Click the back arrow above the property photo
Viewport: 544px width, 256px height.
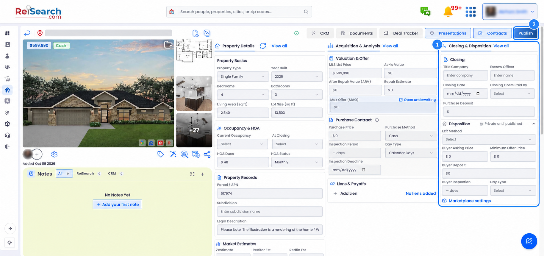pyautogui.click(x=27, y=33)
